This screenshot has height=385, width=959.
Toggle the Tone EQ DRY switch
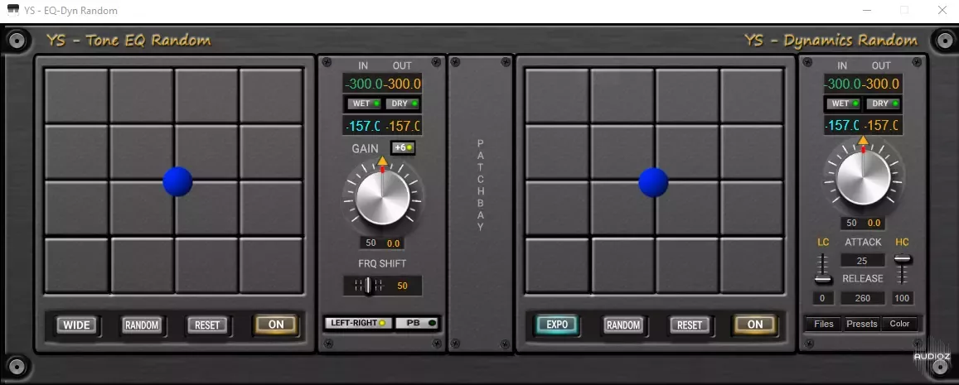click(x=403, y=103)
